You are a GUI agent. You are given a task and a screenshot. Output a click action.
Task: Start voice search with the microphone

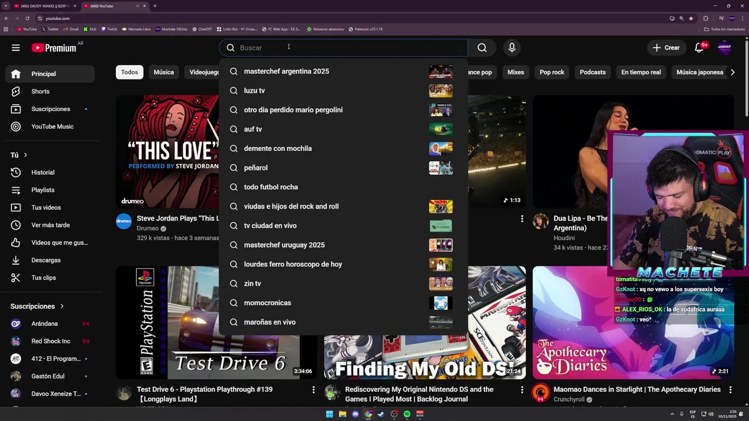tap(512, 48)
